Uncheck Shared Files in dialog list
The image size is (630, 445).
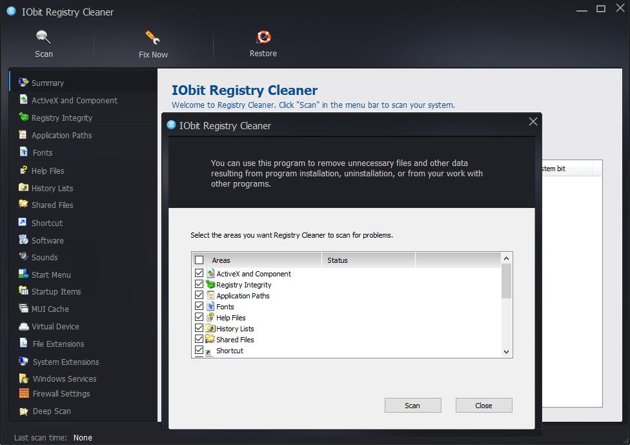(x=199, y=339)
